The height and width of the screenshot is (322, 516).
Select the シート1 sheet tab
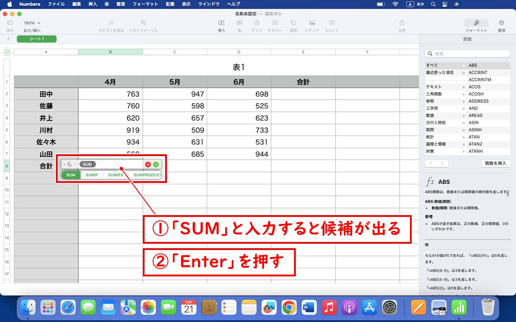click(x=36, y=39)
